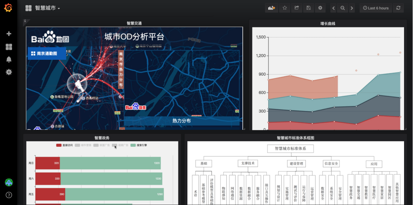Click the time range zoom out magnifier

coord(343,8)
